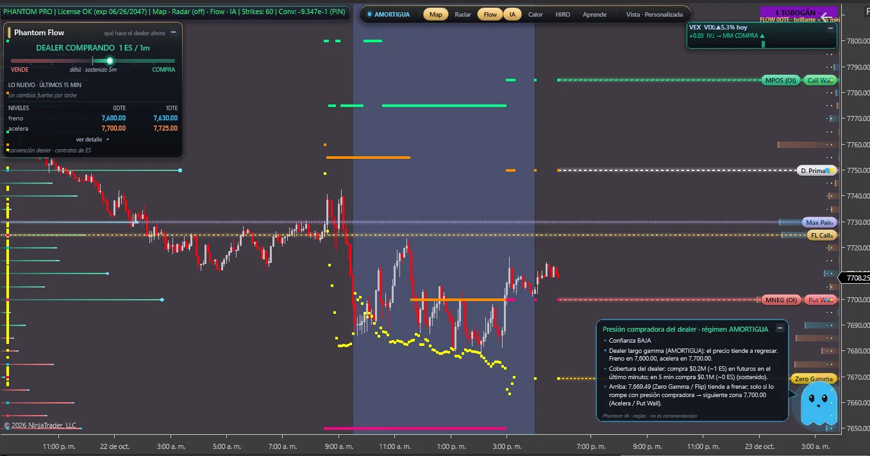Image resolution: width=870 pixels, height=456 pixels.
Task: Click the AMORTIGUA regime indicator dot
Action: 369,14
